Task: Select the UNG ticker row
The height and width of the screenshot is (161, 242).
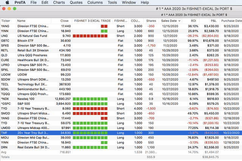Action: click(x=121, y=36)
